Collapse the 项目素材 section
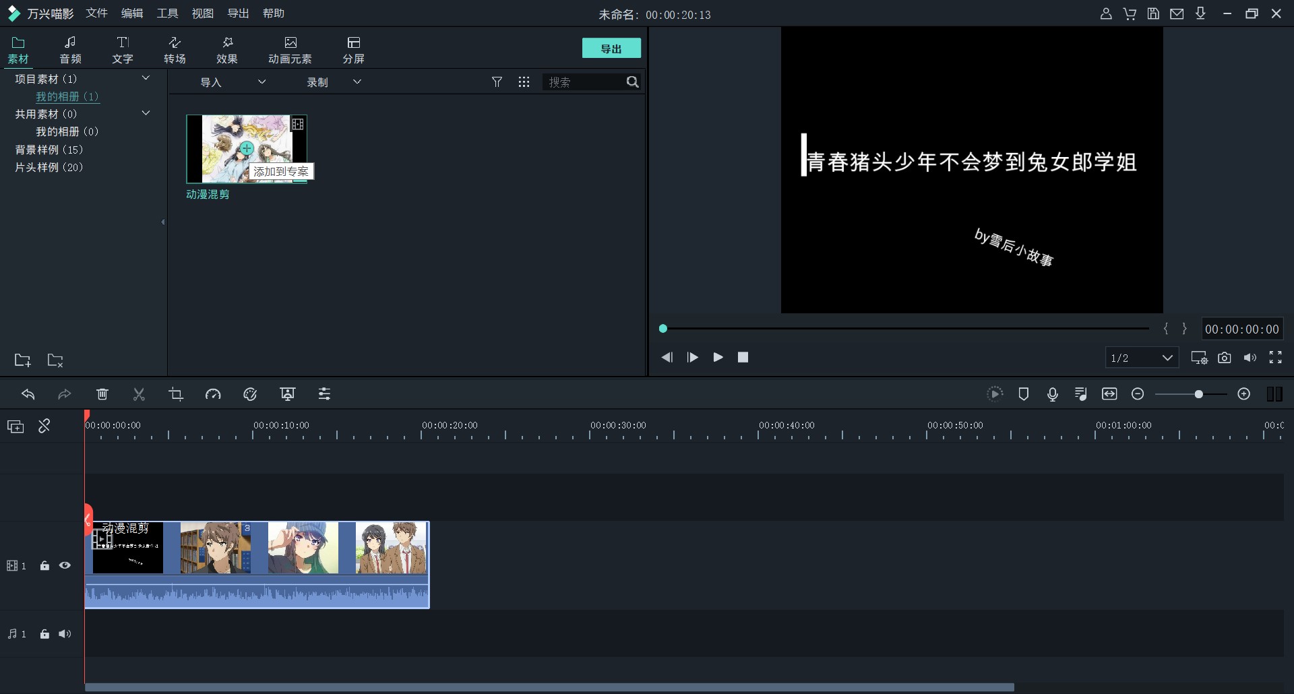Image resolution: width=1294 pixels, height=694 pixels. coord(146,78)
